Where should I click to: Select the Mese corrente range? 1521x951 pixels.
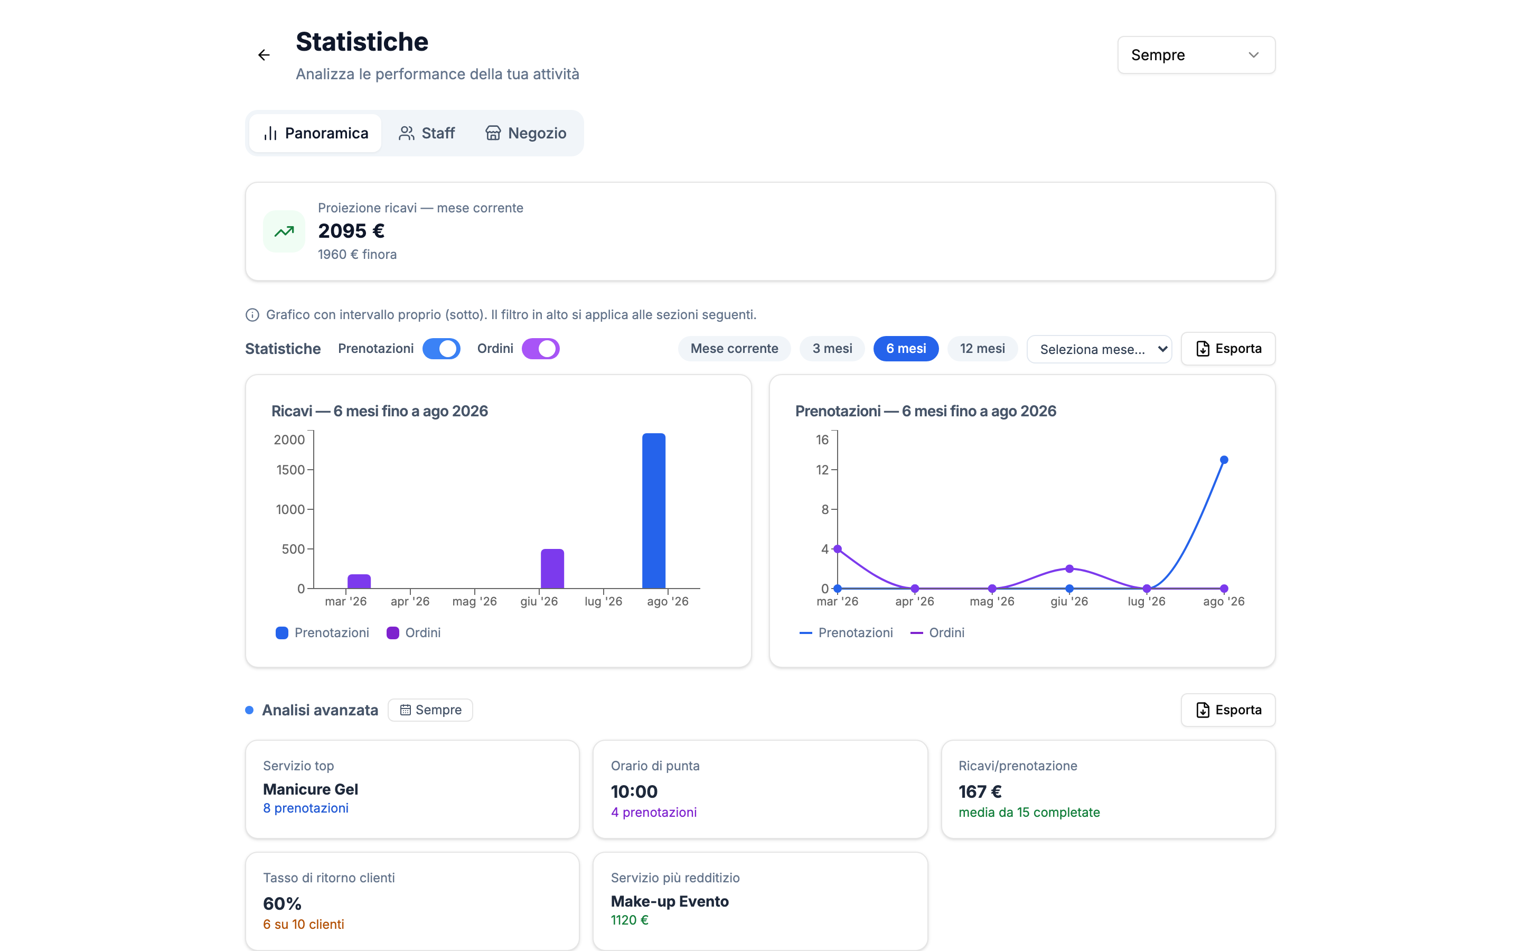[x=734, y=349]
